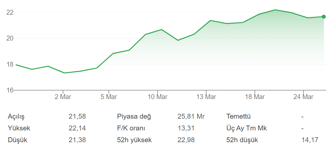Screen dimensions: 329x151
Task: Select the 5 Mar axis label
Action: pos(109,97)
